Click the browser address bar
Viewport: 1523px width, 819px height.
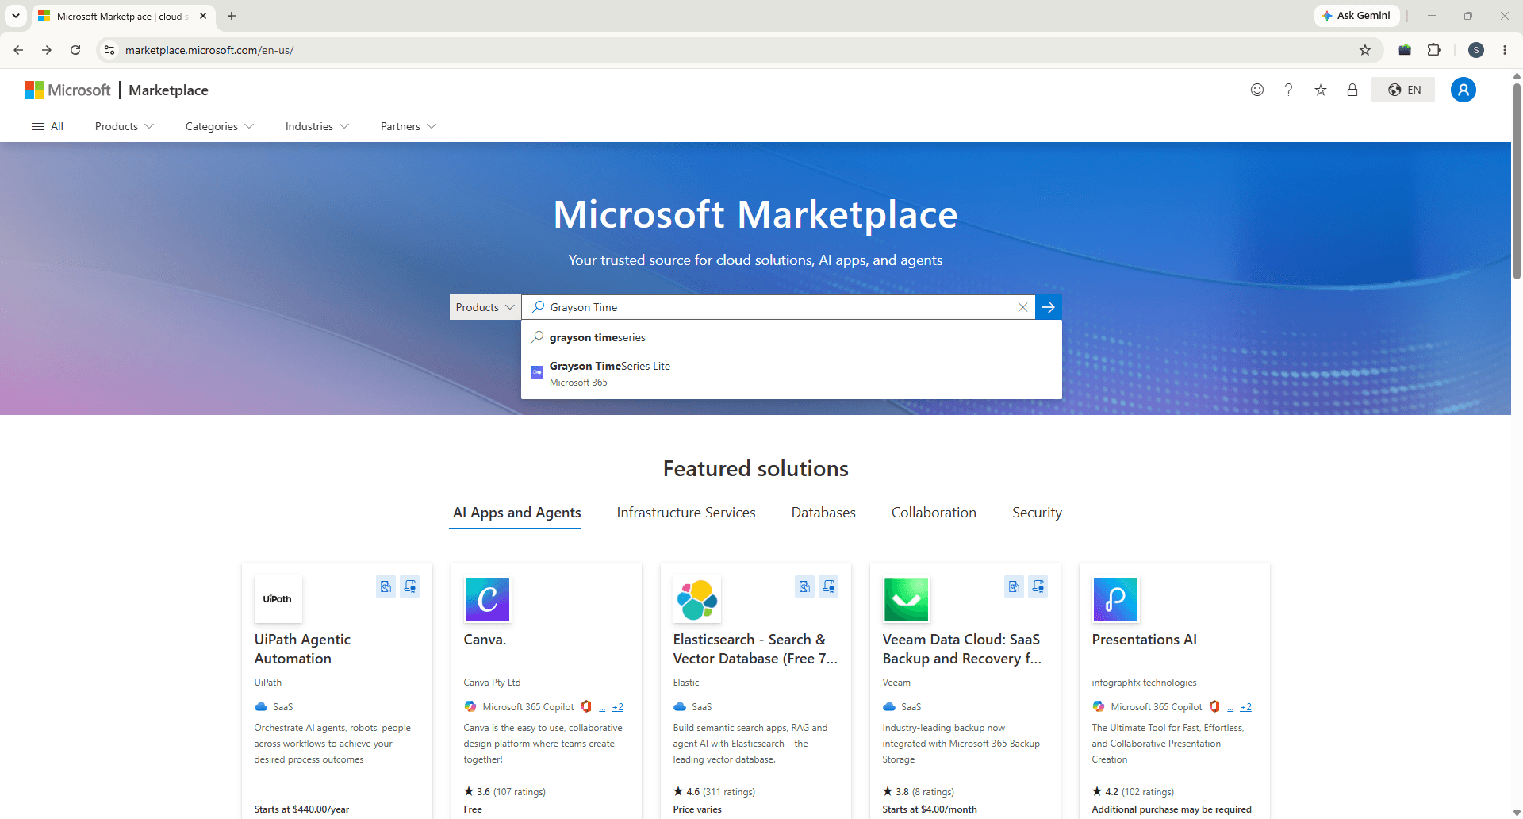(738, 50)
